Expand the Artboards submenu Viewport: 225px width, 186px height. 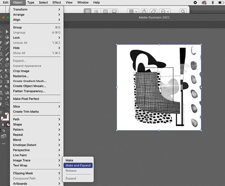[37, 183]
